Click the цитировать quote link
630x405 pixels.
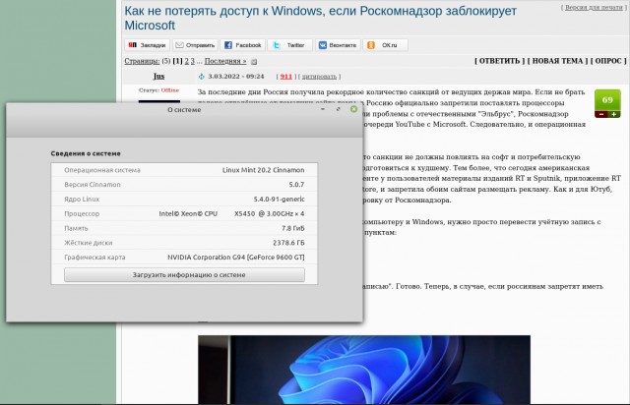(319, 77)
